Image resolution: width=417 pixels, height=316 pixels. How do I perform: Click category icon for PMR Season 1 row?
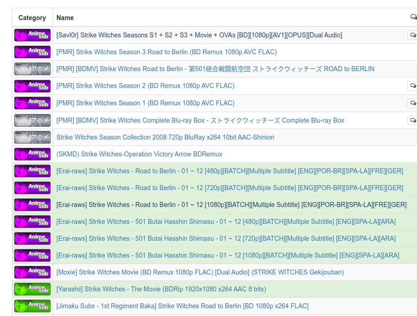(32, 103)
